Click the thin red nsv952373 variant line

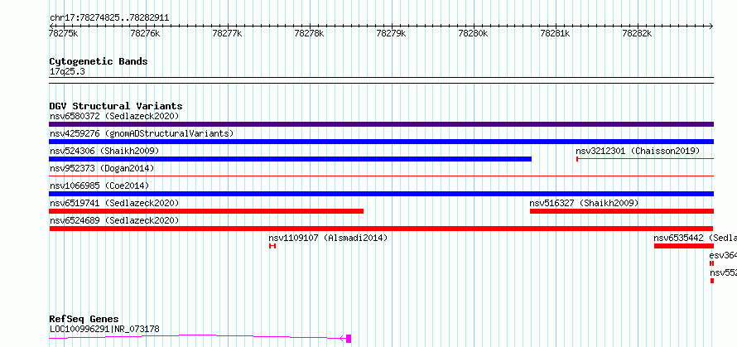click(381, 176)
